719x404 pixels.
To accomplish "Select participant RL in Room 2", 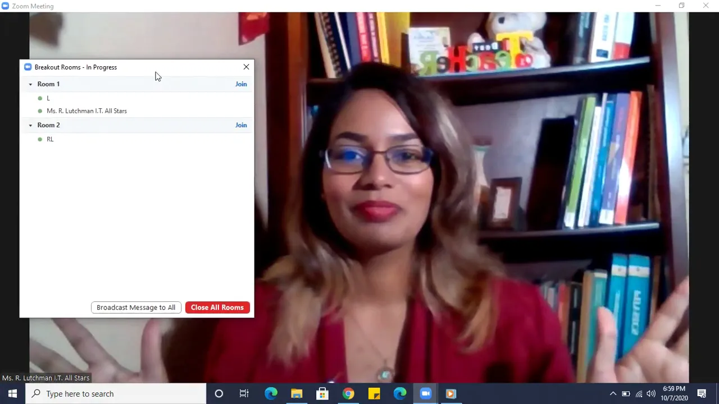I will pos(50,139).
